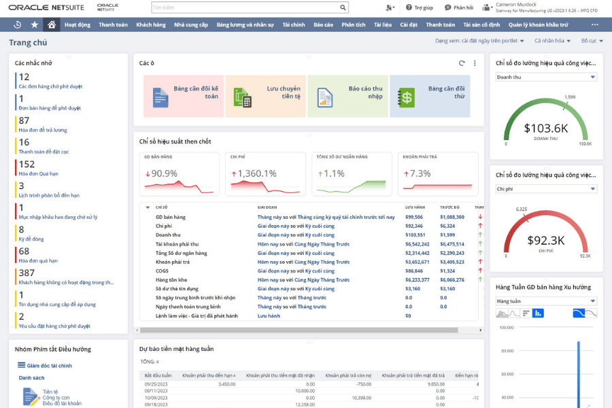The height and width of the screenshot is (408, 612).
Task: Open the Báo cáo thu nhập tile
Action: 347,96
